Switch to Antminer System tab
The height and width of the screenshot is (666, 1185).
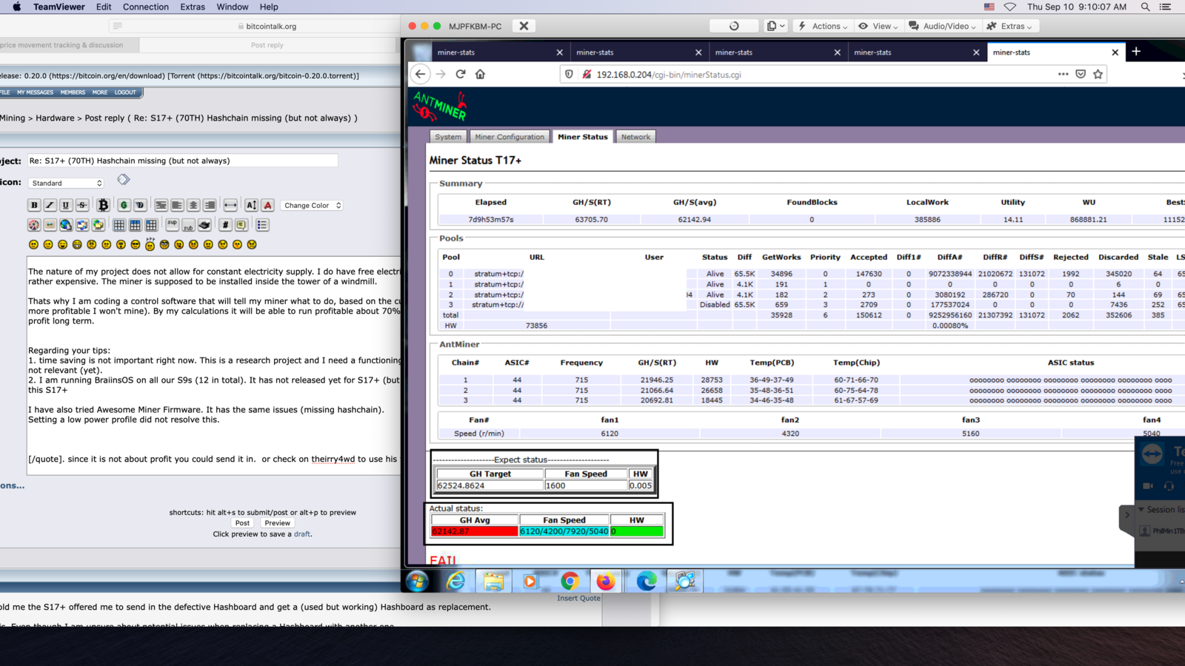448,137
